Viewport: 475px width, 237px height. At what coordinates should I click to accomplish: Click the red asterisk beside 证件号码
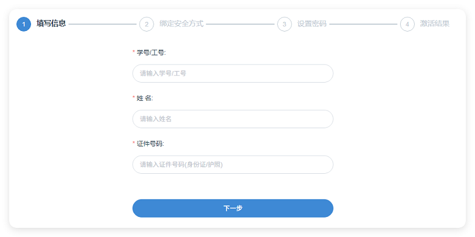(x=133, y=143)
